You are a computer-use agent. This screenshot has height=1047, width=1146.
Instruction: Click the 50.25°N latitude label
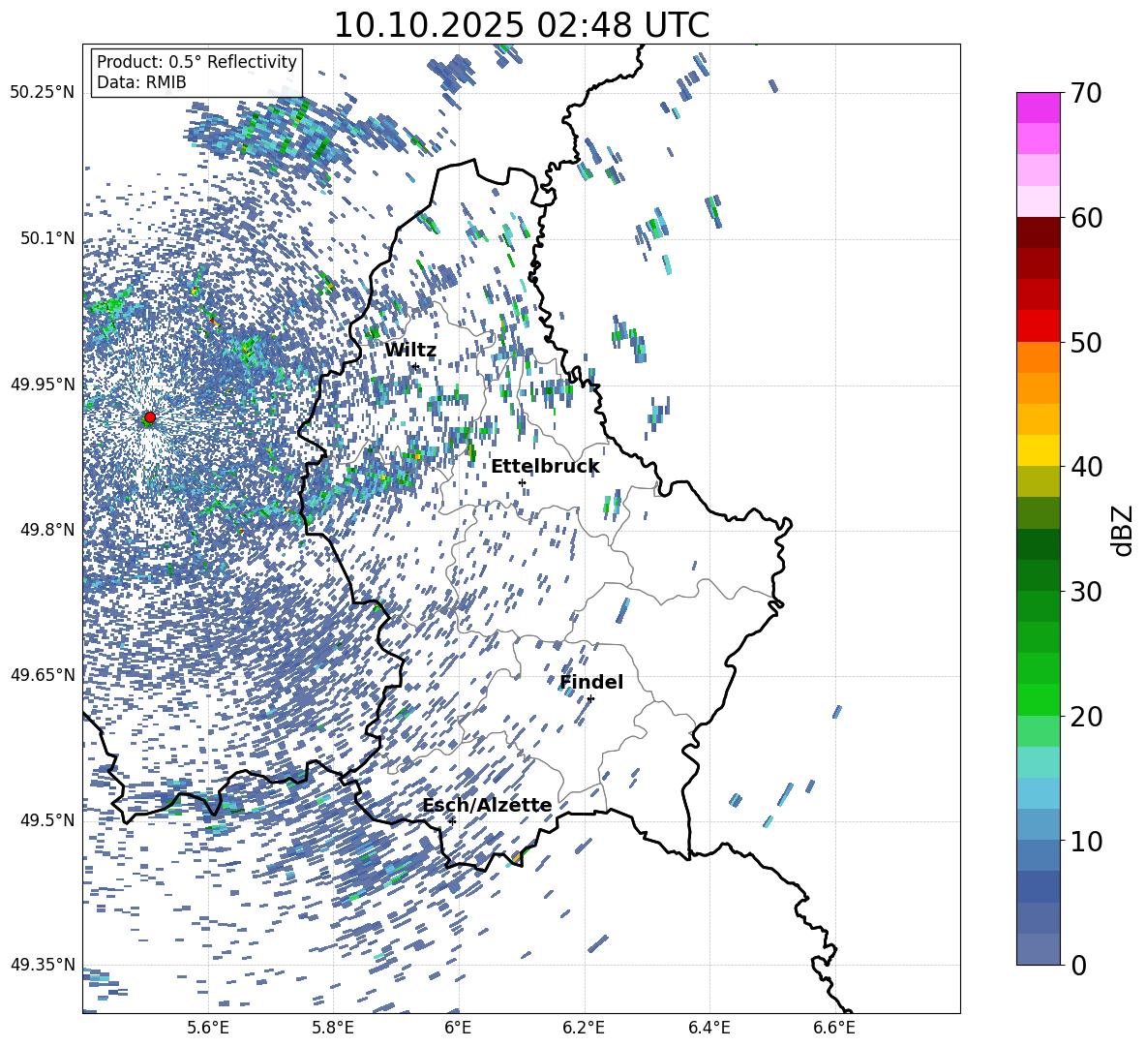[x=43, y=93]
